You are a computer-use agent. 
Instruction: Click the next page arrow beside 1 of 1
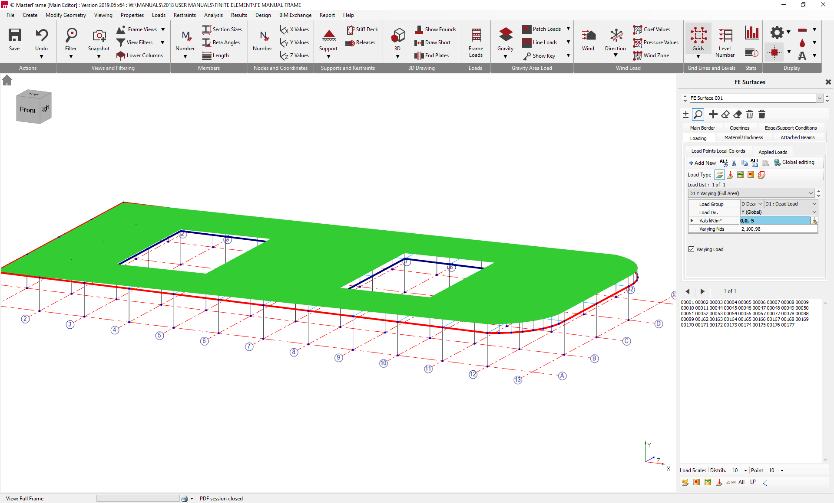702,291
